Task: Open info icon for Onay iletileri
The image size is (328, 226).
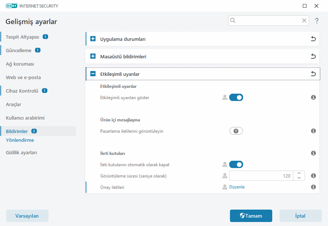Action: click(313, 187)
